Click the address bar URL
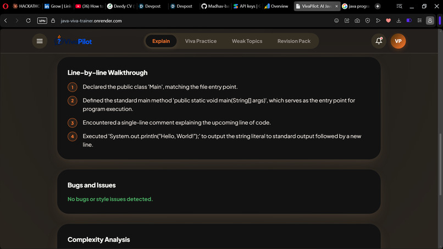 [91, 21]
